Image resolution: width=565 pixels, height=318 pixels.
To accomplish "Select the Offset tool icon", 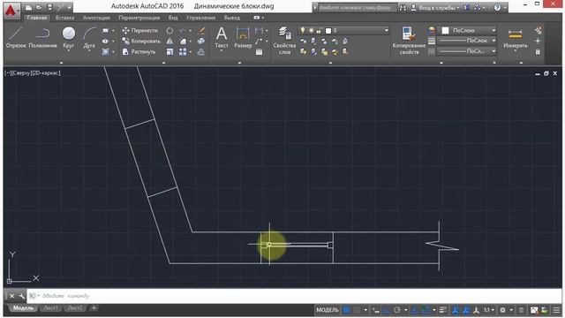I will point(201,52).
